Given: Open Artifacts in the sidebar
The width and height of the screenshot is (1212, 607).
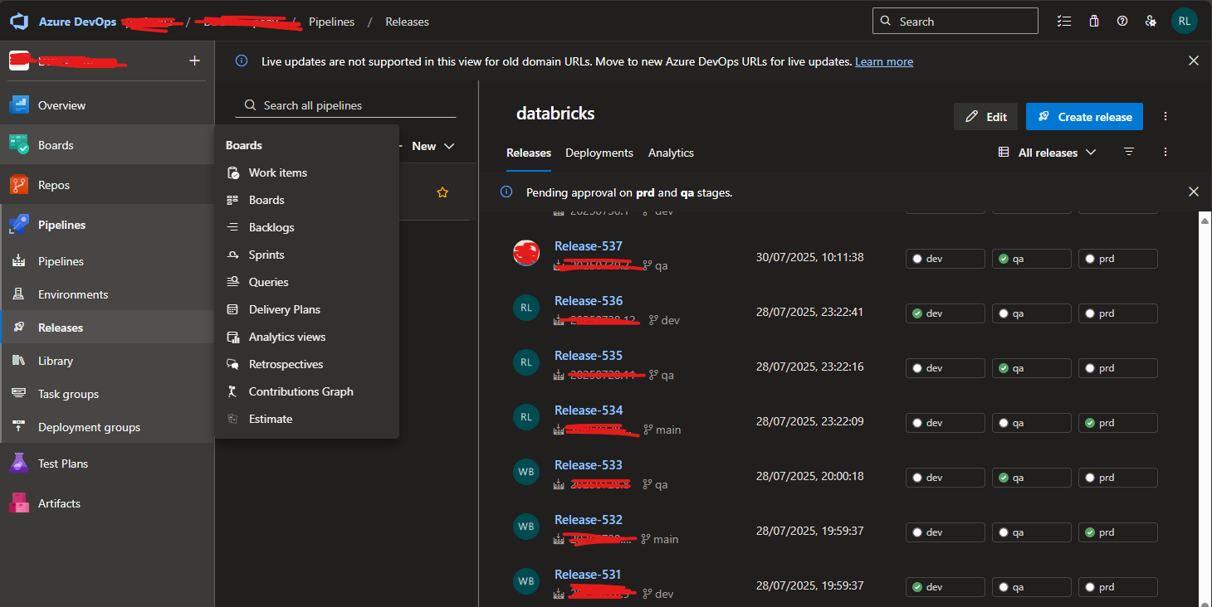Looking at the screenshot, I should (107, 503).
